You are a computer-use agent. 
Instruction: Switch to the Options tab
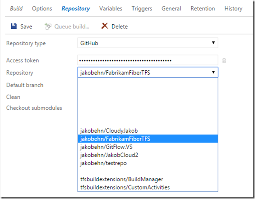(42, 9)
